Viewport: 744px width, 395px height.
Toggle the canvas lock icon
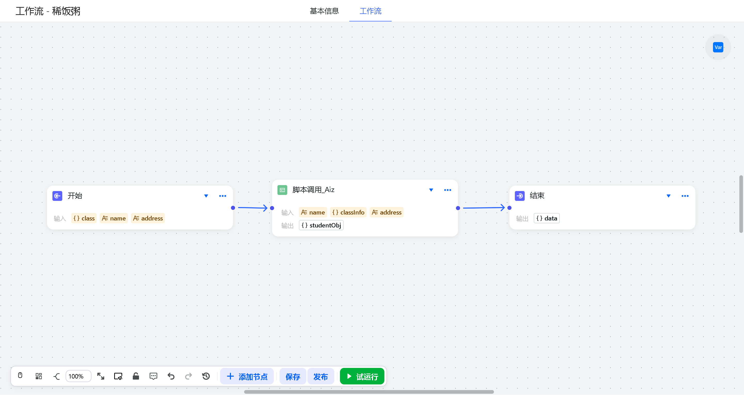(136, 376)
